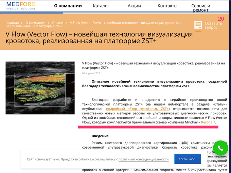The height and width of the screenshot is (173, 231).
Task: Click the ultrasound vector flow image
Action: click(x=40, y=88)
